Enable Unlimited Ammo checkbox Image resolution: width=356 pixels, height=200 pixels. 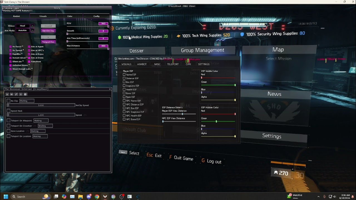pyautogui.click(x=10, y=65)
